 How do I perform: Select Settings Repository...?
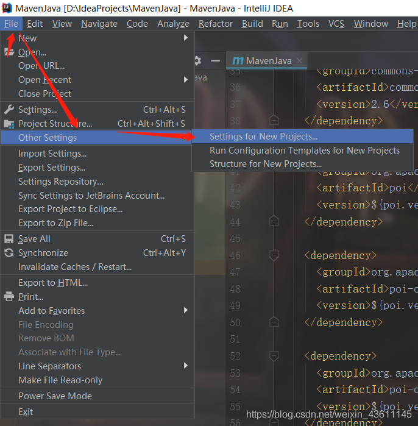point(97,182)
